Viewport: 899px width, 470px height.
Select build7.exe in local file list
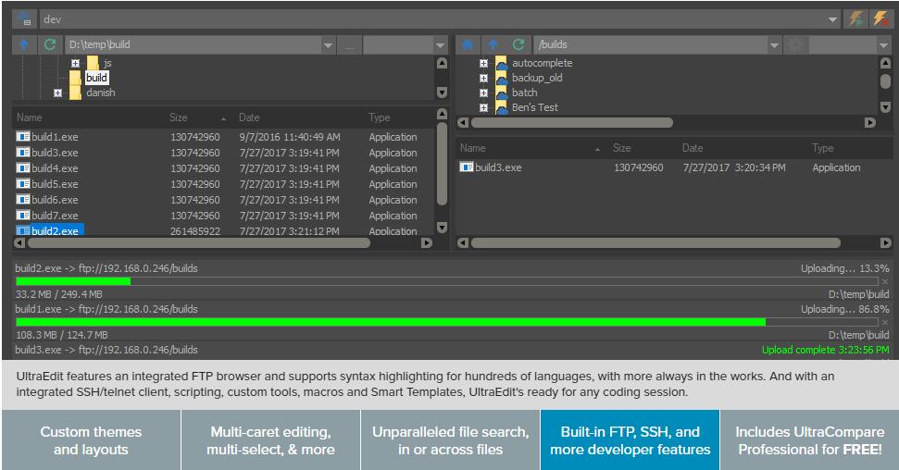[55, 216]
